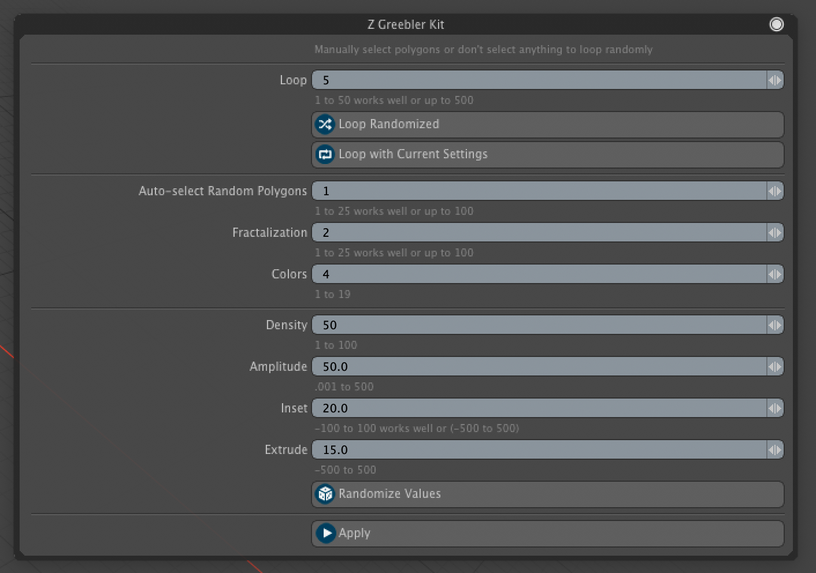Click the Extrude stepper arrows
Image resolution: width=816 pixels, height=573 pixels.
775,450
